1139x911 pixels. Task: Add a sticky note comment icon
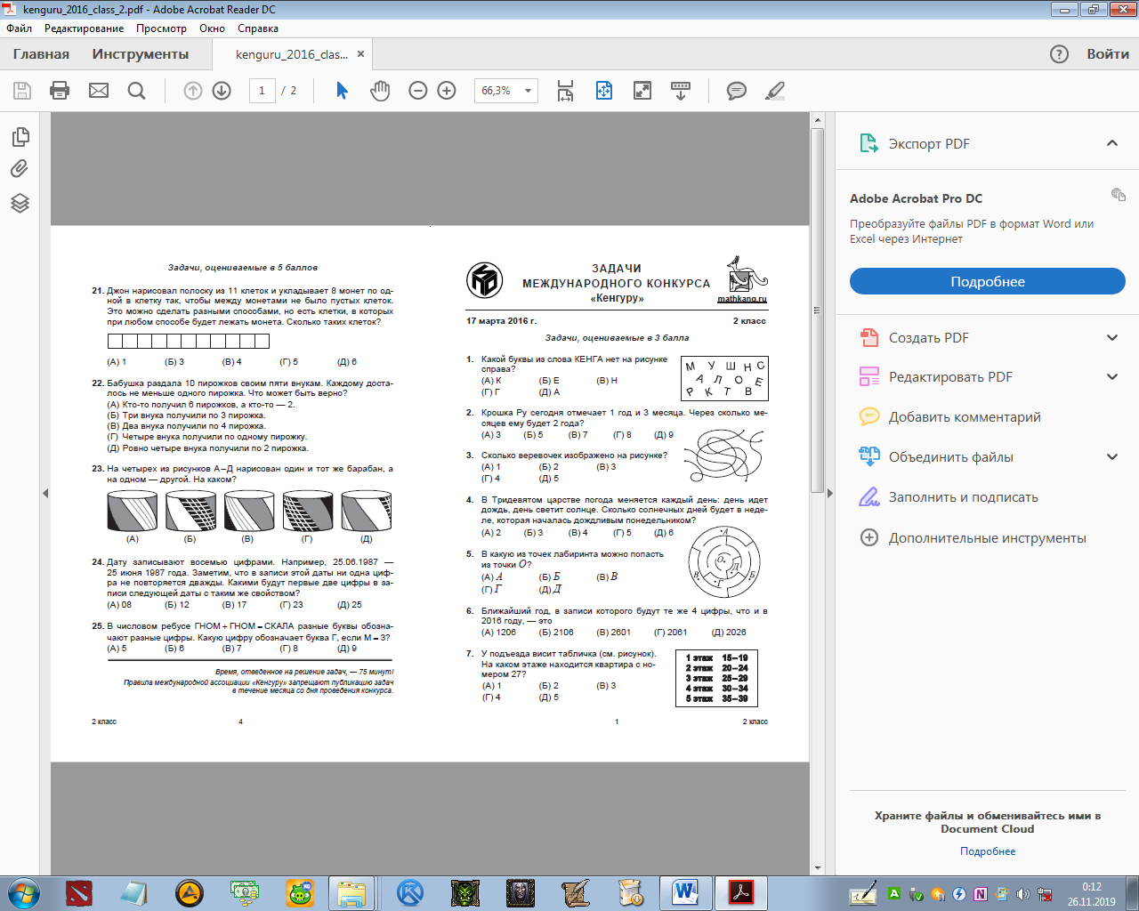[737, 91]
